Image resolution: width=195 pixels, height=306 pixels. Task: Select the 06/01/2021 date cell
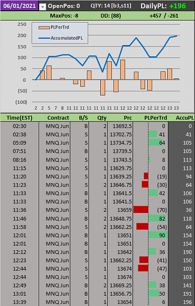[19, 6]
